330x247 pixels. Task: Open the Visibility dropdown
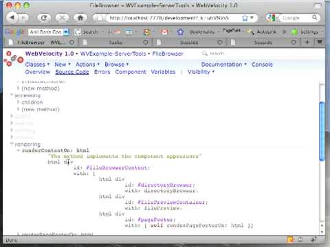pyautogui.click(x=201, y=72)
